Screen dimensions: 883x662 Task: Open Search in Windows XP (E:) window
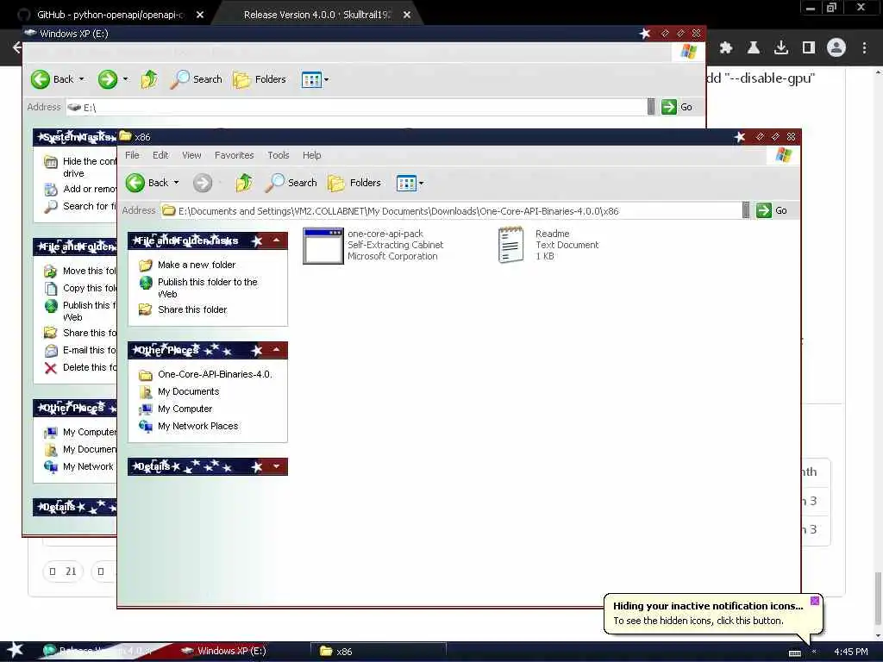coord(197,79)
